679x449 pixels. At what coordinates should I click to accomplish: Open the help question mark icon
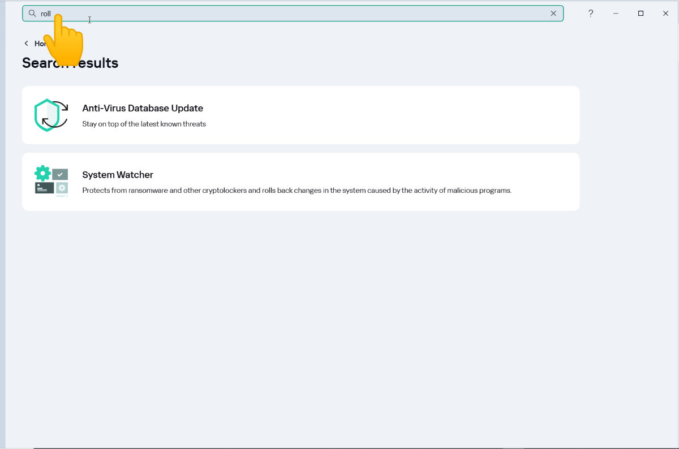(x=591, y=14)
